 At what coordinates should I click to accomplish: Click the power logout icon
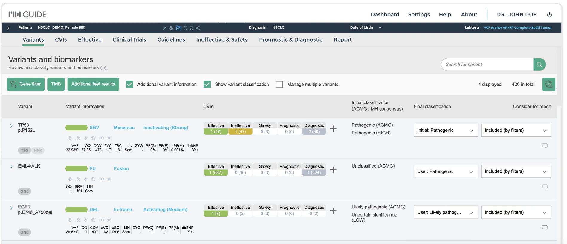(549, 15)
